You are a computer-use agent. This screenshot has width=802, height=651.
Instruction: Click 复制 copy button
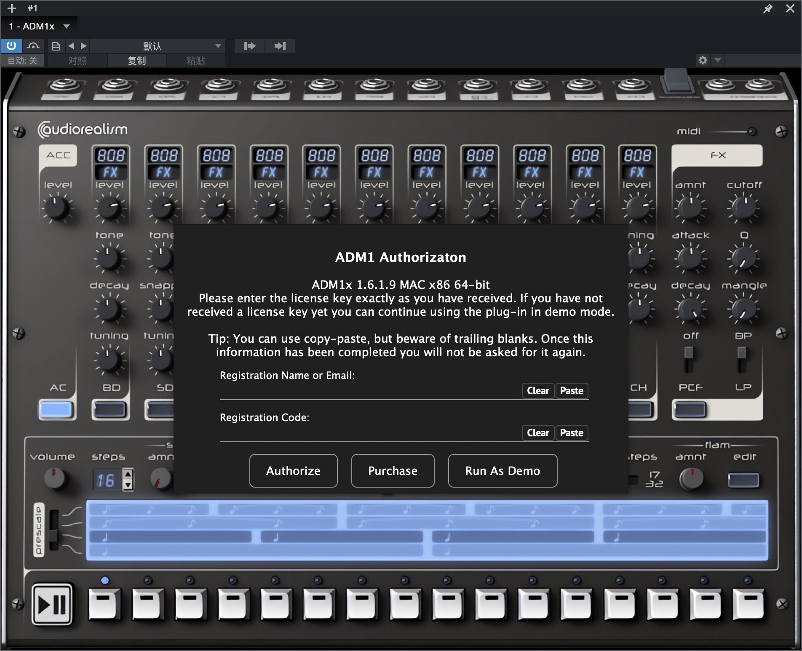136,61
